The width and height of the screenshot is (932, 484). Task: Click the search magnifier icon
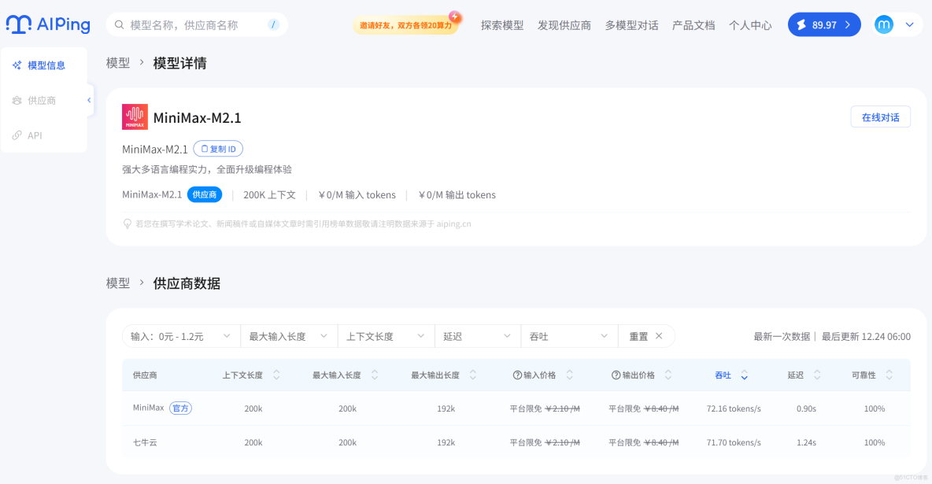point(119,24)
